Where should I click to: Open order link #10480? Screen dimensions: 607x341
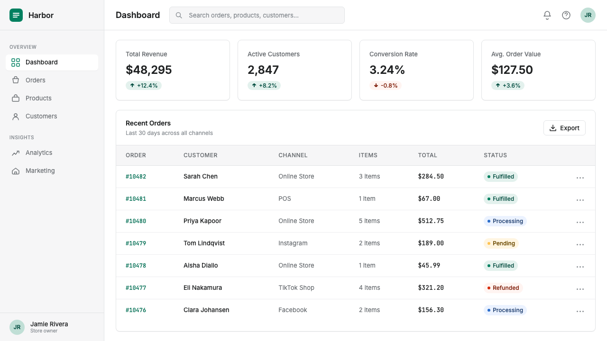(136, 221)
